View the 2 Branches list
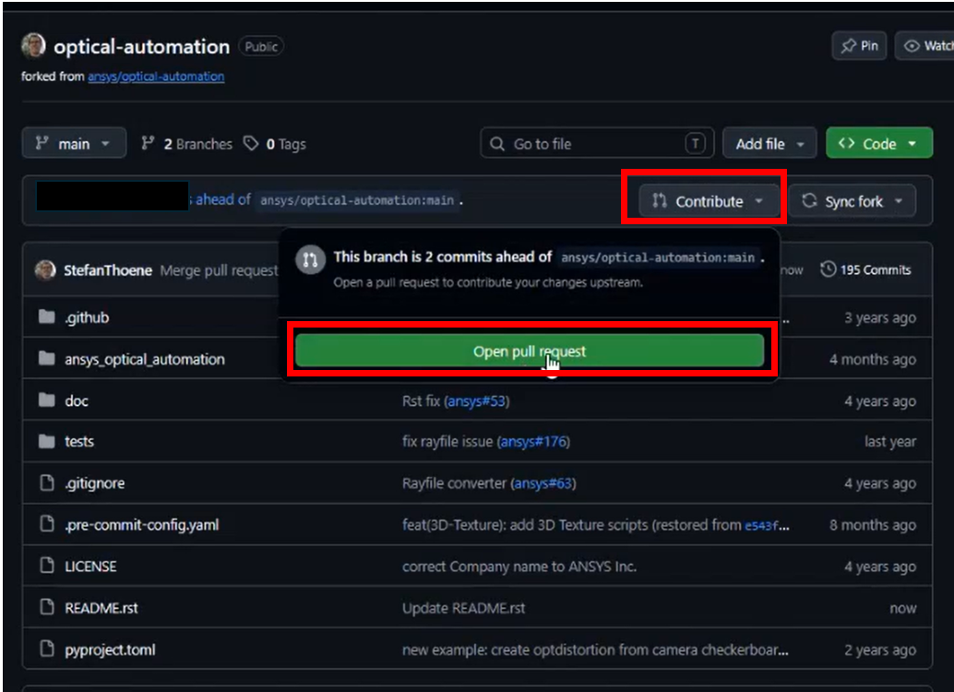This screenshot has width=954, height=692. [x=186, y=144]
